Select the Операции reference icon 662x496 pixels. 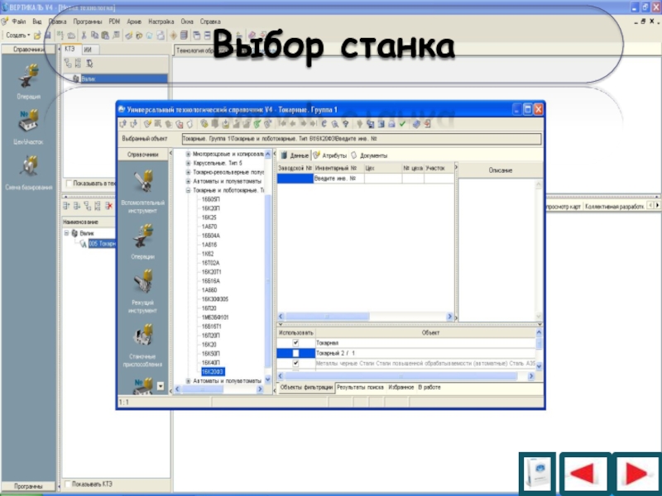142,236
